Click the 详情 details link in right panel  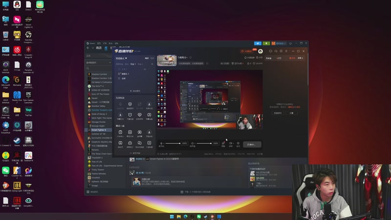[x=300, y=58]
